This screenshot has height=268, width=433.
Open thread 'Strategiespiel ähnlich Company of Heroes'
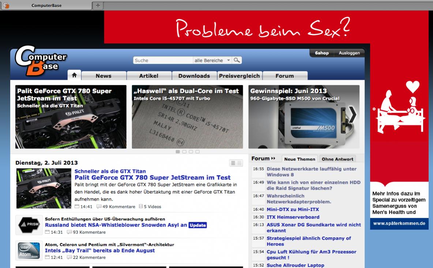point(309,241)
